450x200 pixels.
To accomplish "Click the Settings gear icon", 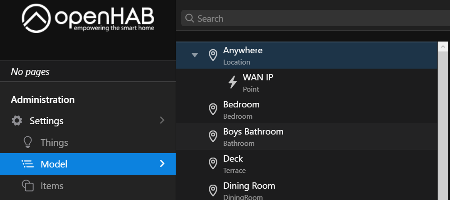I will [x=17, y=121].
